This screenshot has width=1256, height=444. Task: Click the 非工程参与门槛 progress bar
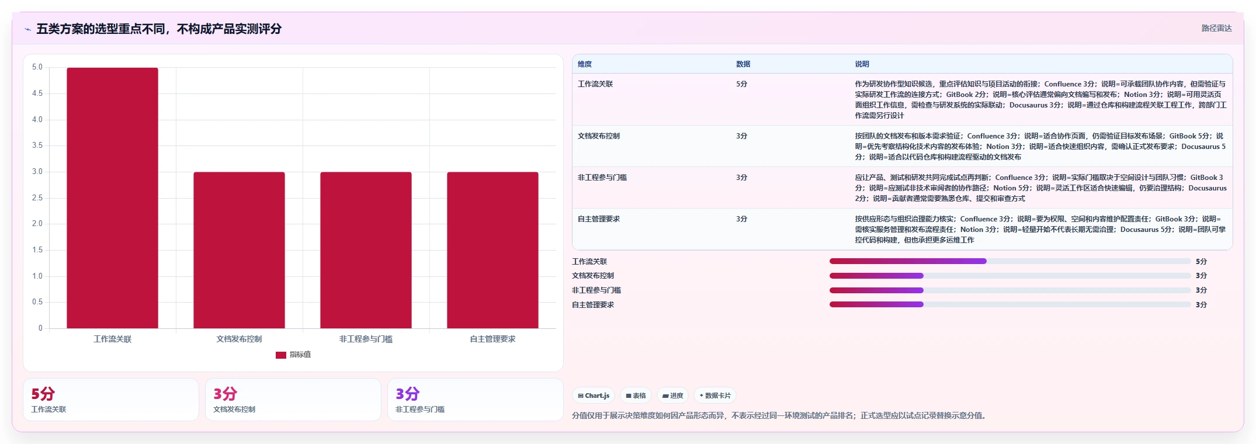coord(1010,290)
